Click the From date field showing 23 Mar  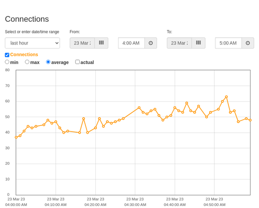(82, 43)
